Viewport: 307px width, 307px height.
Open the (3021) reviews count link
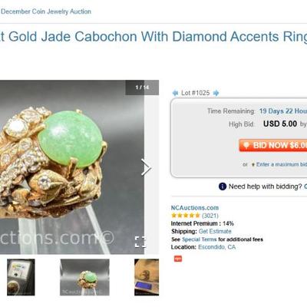point(210,216)
